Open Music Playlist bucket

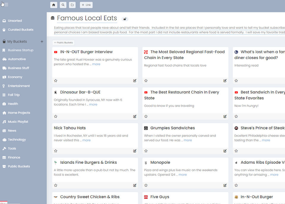point(18,122)
